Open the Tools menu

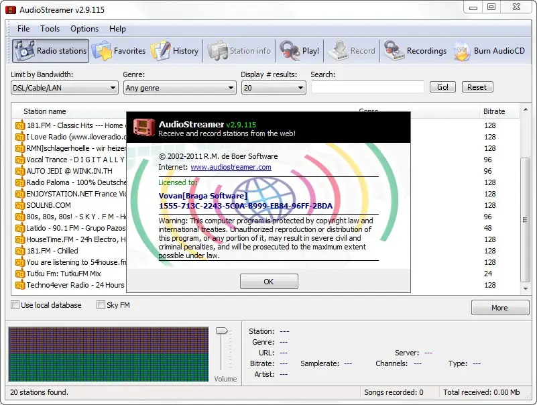click(x=50, y=29)
